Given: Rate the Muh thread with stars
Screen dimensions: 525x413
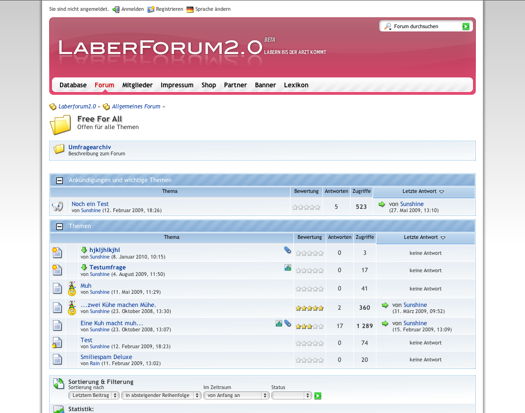Looking at the screenshot, I should coord(309,289).
